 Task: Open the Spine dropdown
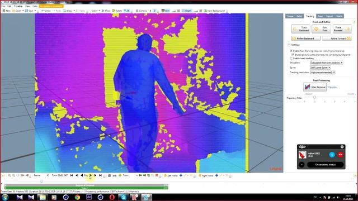(x=321, y=68)
